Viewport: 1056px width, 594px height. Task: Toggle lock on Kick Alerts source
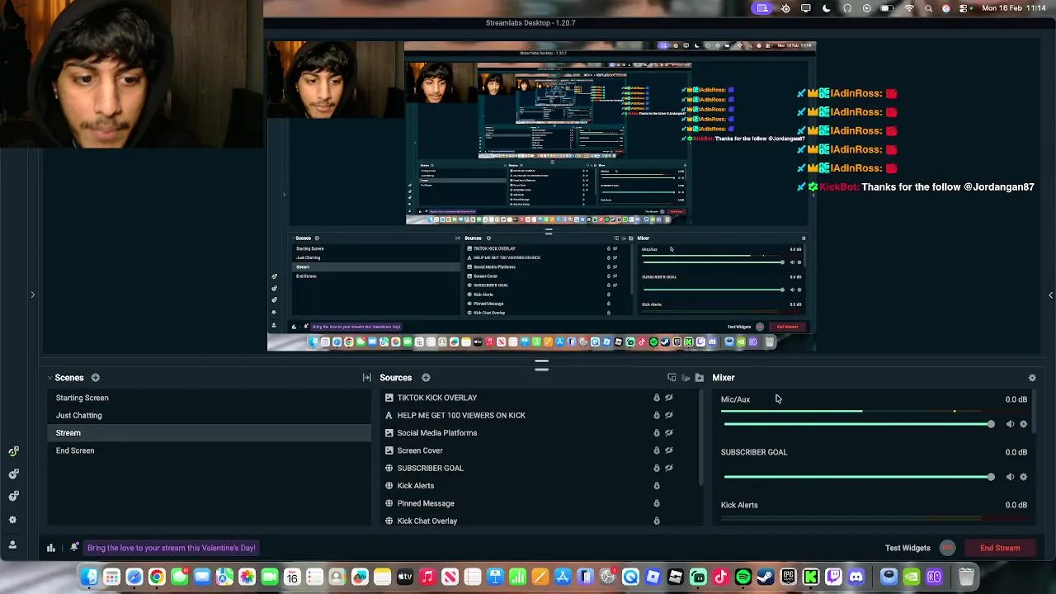(x=657, y=486)
